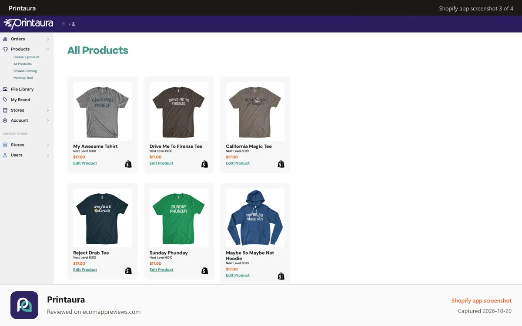522x326 pixels.
Task: Edit Product link for Maybe So Maybe Not Hoodie
Action: tap(238, 276)
